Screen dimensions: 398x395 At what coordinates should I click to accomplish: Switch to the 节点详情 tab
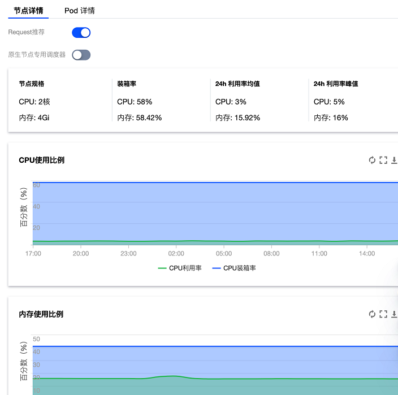click(28, 10)
